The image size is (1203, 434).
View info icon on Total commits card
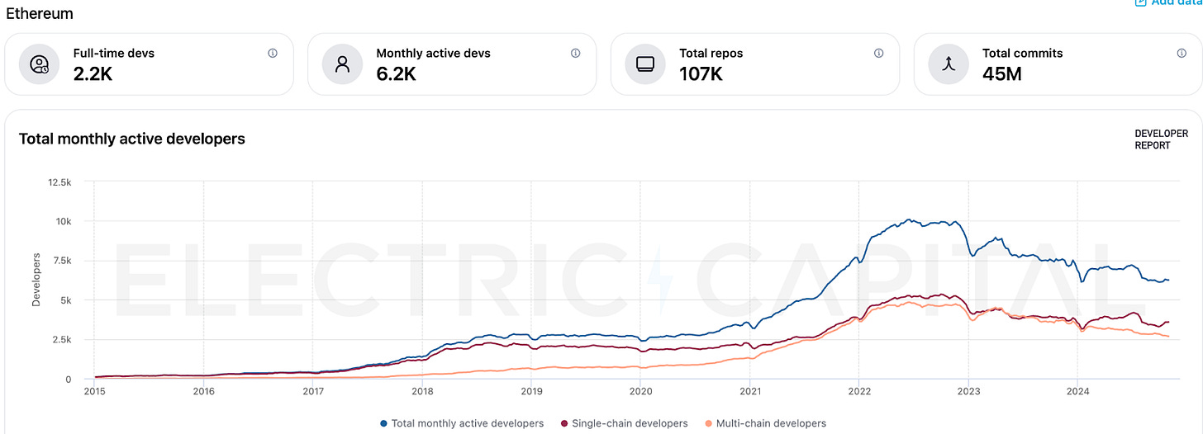pos(1182,53)
